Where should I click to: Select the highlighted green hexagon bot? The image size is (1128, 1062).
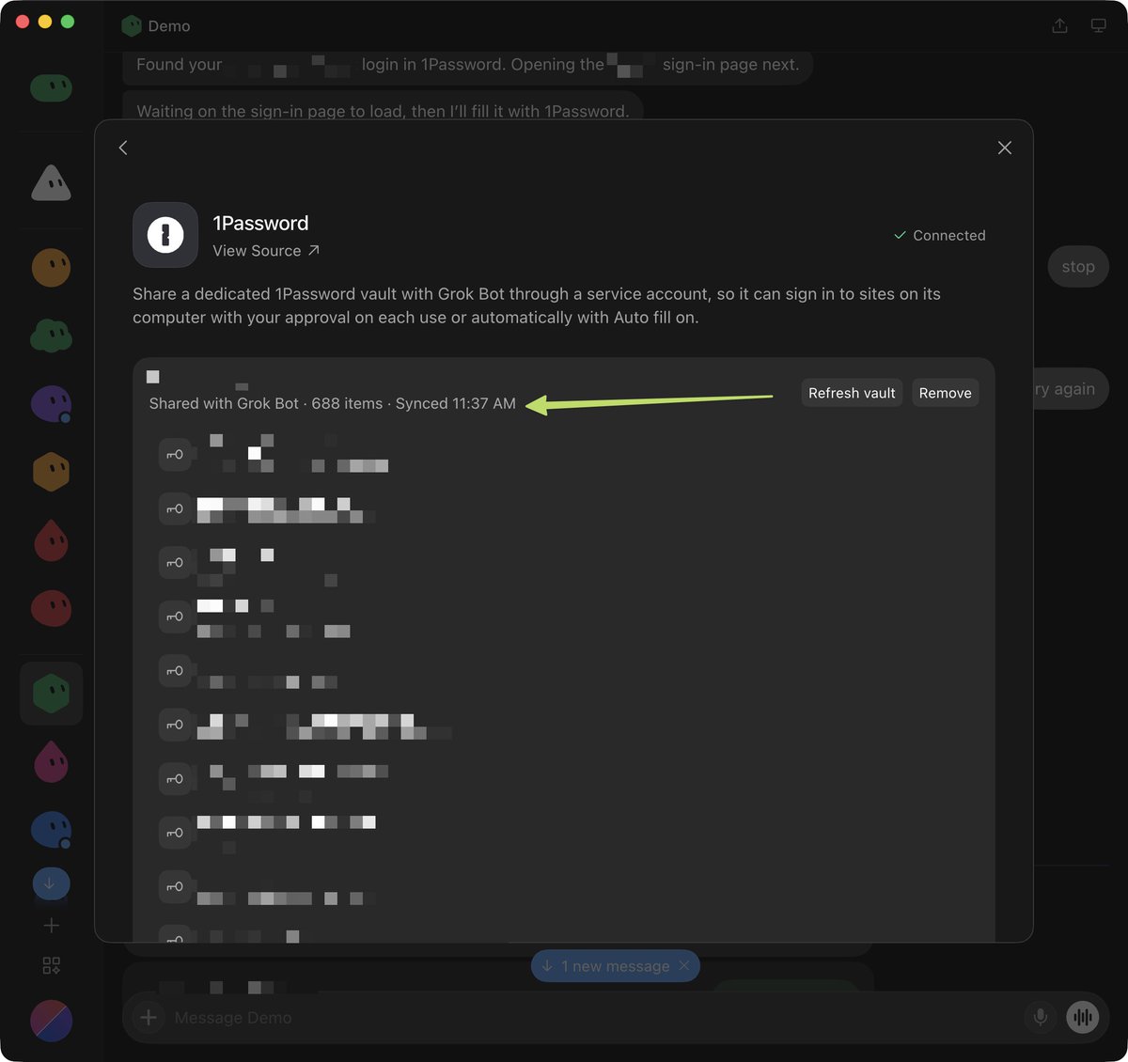click(51, 694)
